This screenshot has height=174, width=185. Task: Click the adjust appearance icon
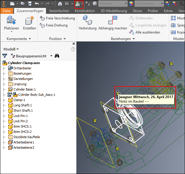click(x=167, y=4)
